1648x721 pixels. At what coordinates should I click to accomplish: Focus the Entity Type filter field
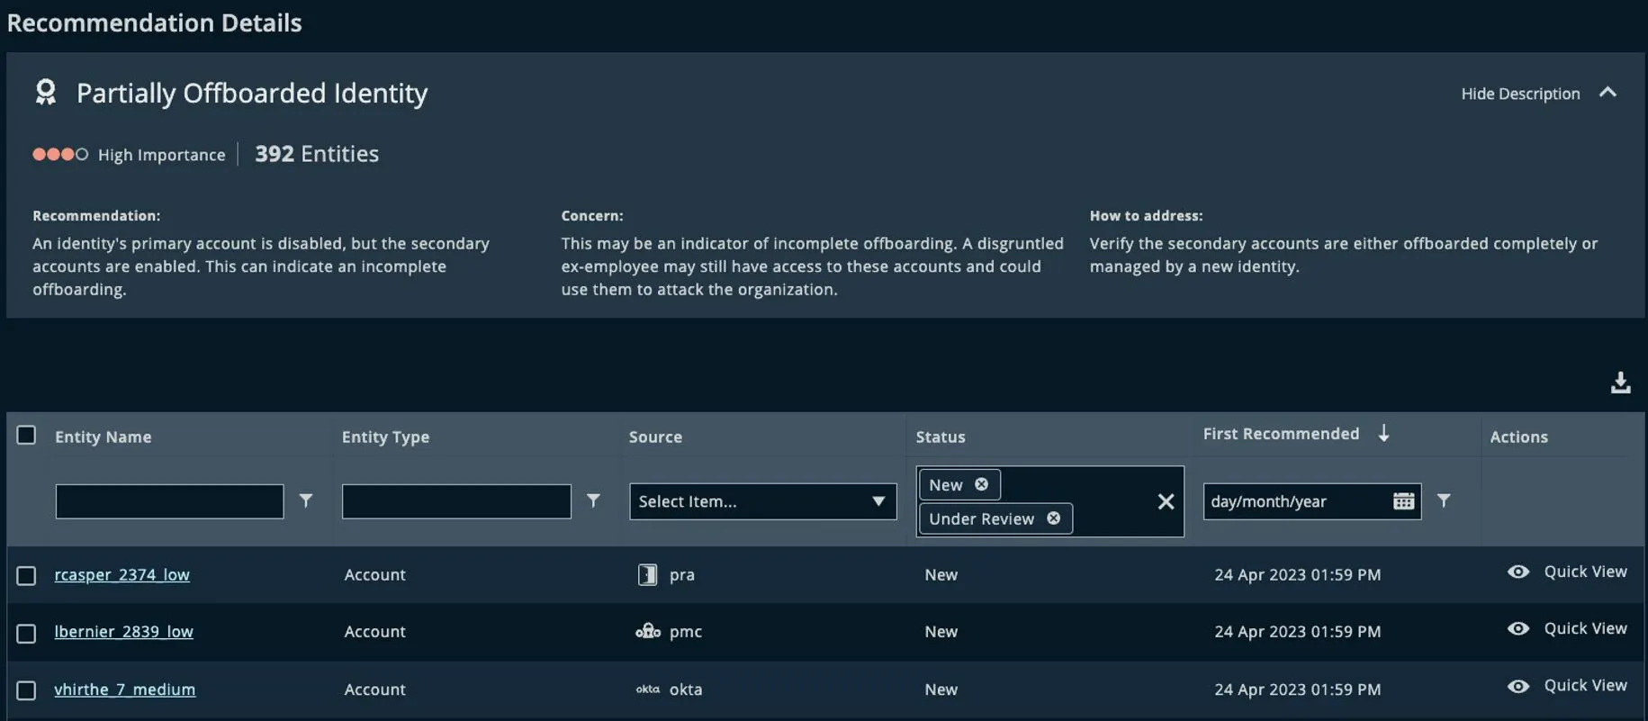[x=456, y=501]
